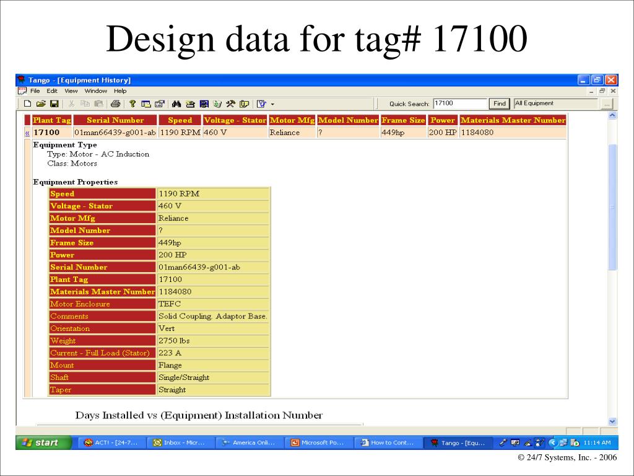
Task: Switch to Microsoft PowerPoint taskbar window
Action: click(x=318, y=443)
